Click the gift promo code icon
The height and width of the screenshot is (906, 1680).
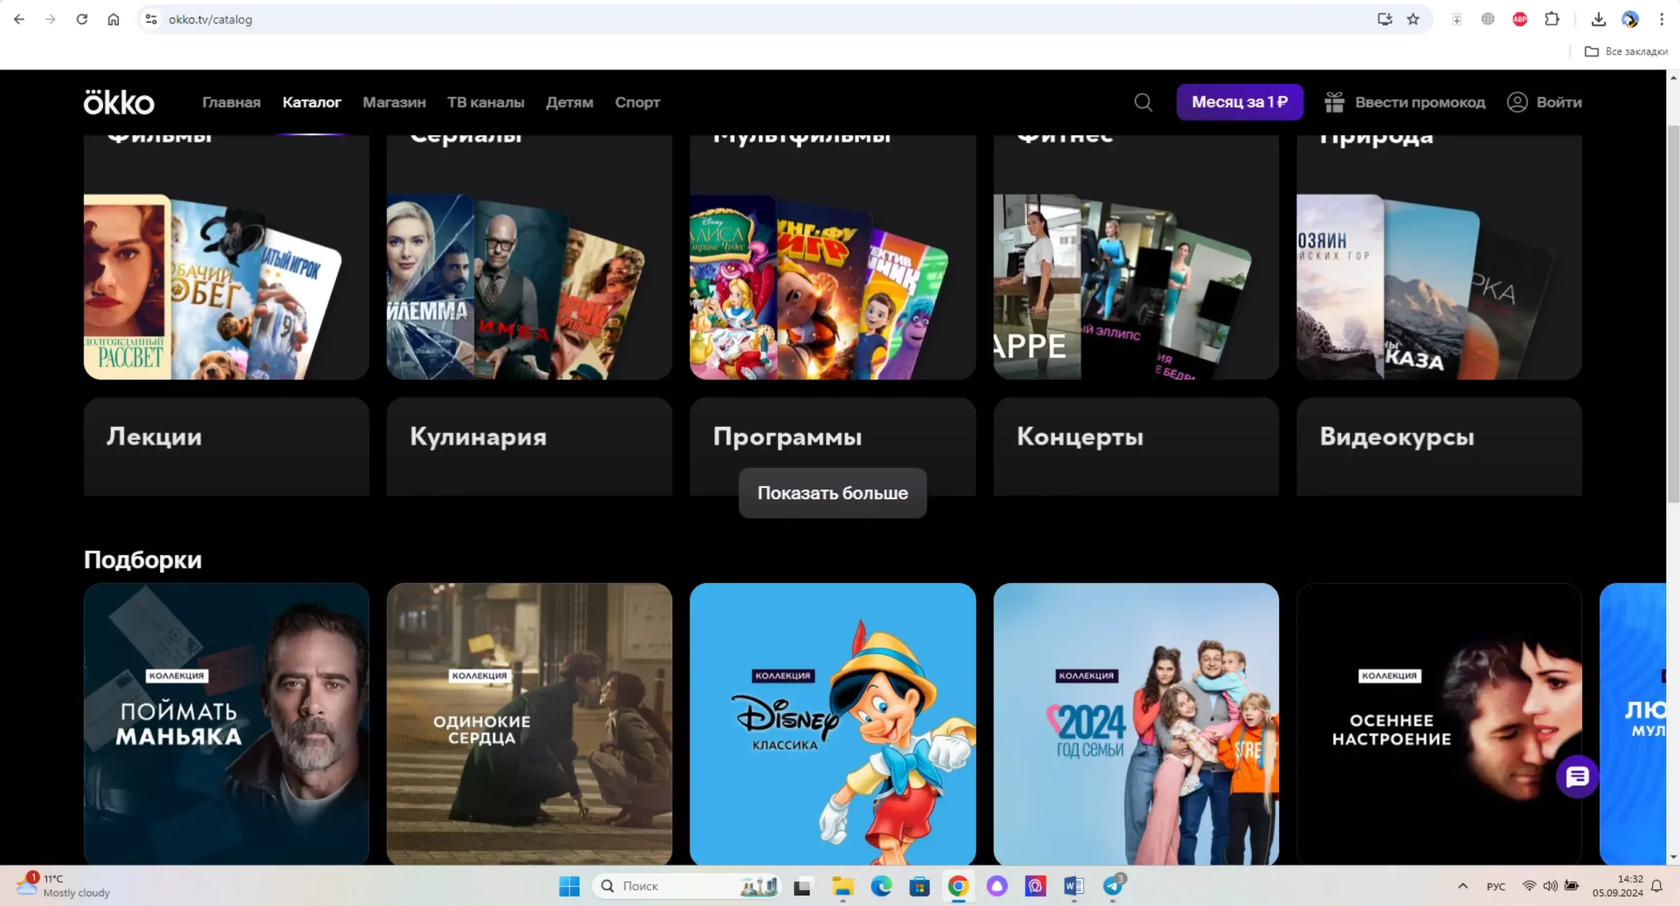[1334, 102]
